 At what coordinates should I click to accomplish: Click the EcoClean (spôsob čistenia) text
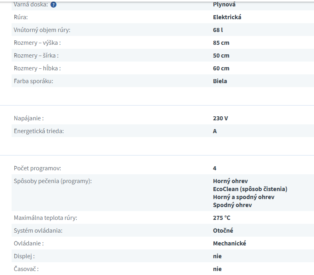pyautogui.click(x=250, y=189)
